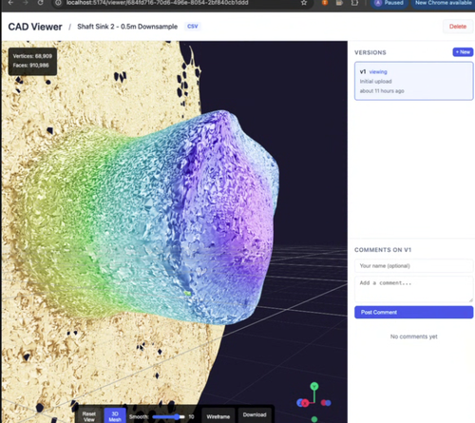Click the 'viewing' label on v1
475x423 pixels.
point(378,72)
